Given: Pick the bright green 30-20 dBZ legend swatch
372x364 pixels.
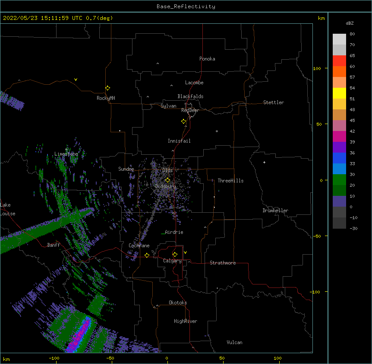Looking at the screenshot, I should tap(339, 180).
